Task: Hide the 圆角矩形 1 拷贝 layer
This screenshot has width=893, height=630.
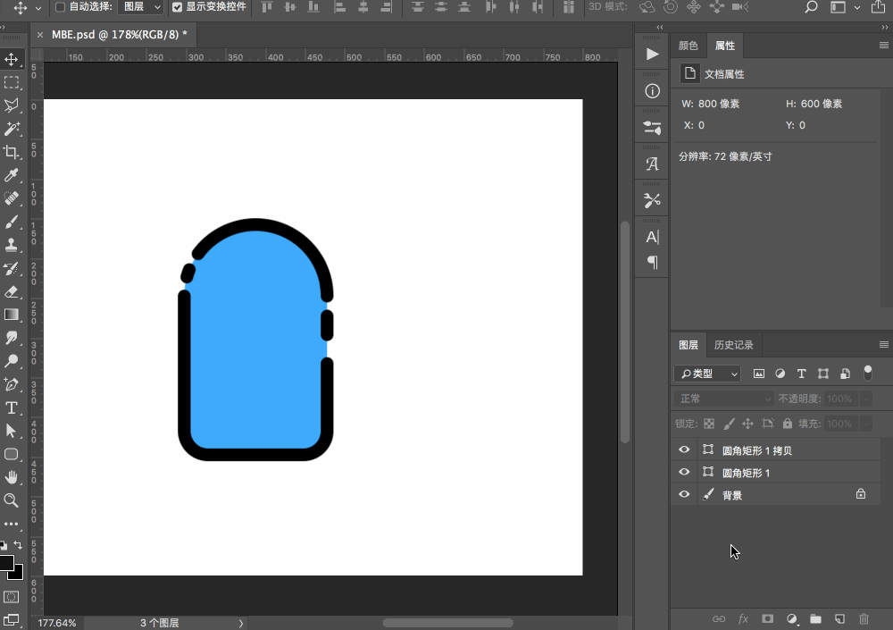Action: click(684, 449)
